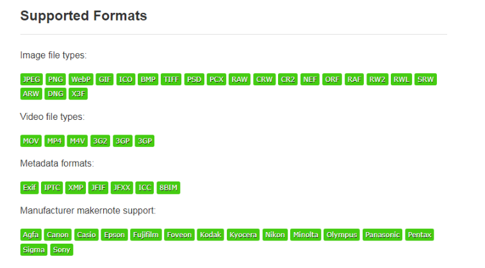
Task: Click the RW2 format badge
Action: 377,80
